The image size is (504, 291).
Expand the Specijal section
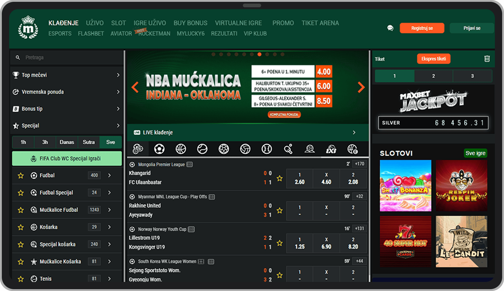[118, 125]
